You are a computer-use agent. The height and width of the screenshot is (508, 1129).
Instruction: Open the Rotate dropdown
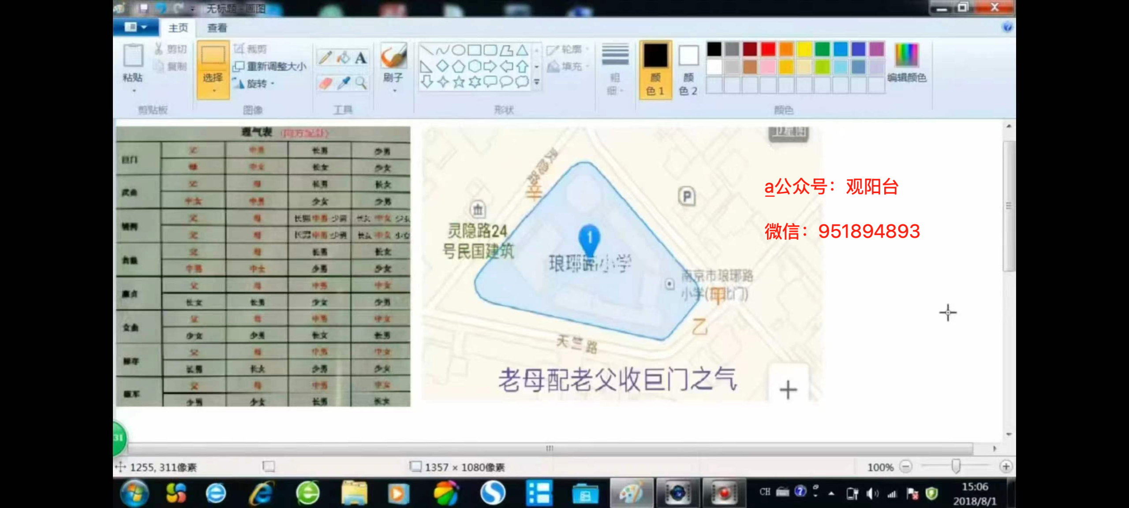pos(258,83)
